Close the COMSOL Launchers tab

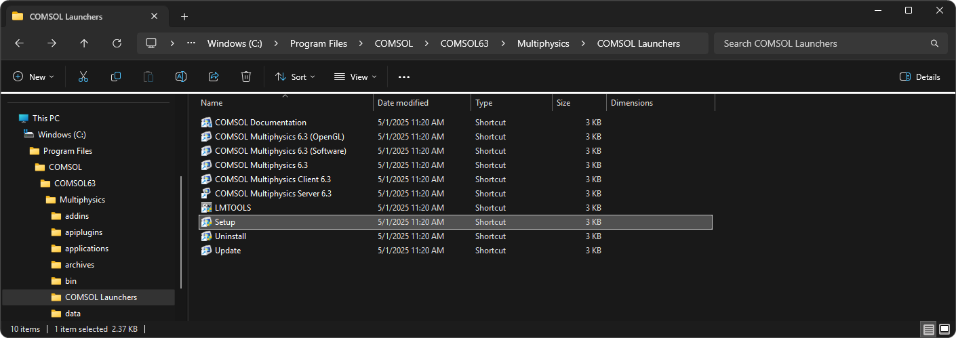click(x=155, y=17)
